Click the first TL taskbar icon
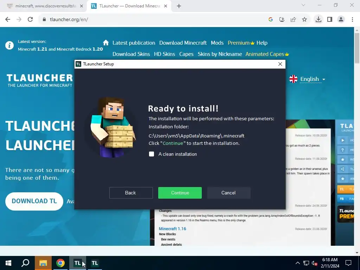Image resolution: width=360 pixels, height=270 pixels. tap(78, 263)
